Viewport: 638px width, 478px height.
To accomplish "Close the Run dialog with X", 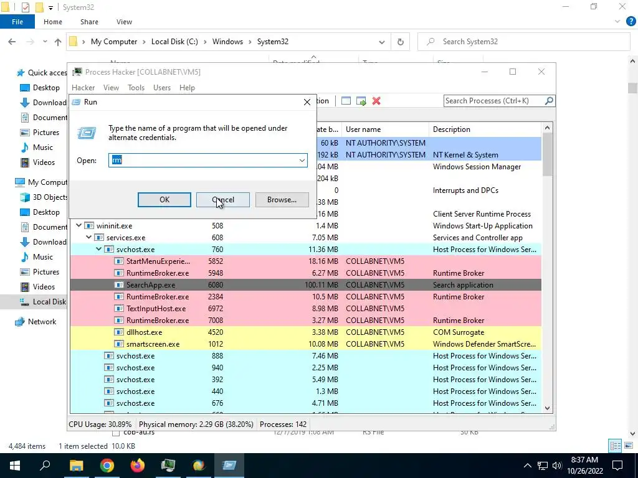I will [x=307, y=102].
